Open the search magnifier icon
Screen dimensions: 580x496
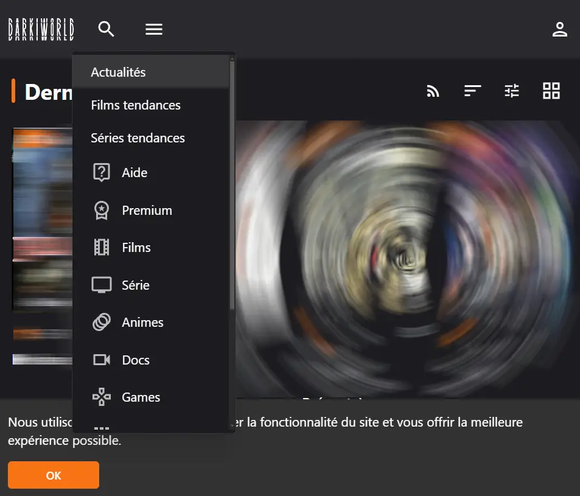point(106,29)
